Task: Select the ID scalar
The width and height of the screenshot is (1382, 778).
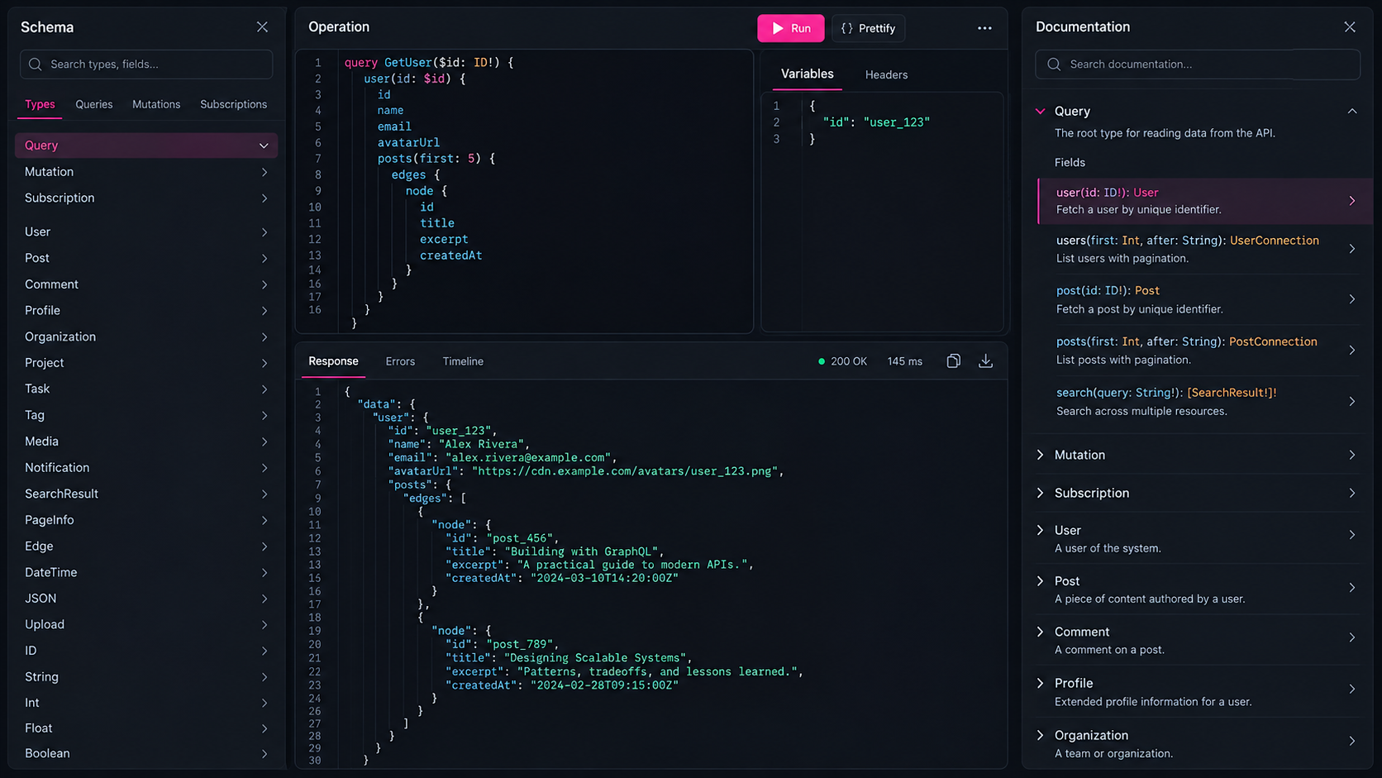Action: click(x=146, y=651)
